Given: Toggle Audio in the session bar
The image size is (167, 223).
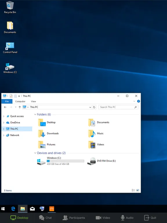Looking at the screenshot, I should pyautogui.click(x=127, y=218).
